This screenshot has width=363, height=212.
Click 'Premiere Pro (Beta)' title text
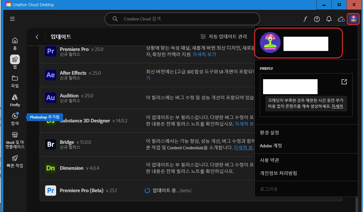[81, 191]
